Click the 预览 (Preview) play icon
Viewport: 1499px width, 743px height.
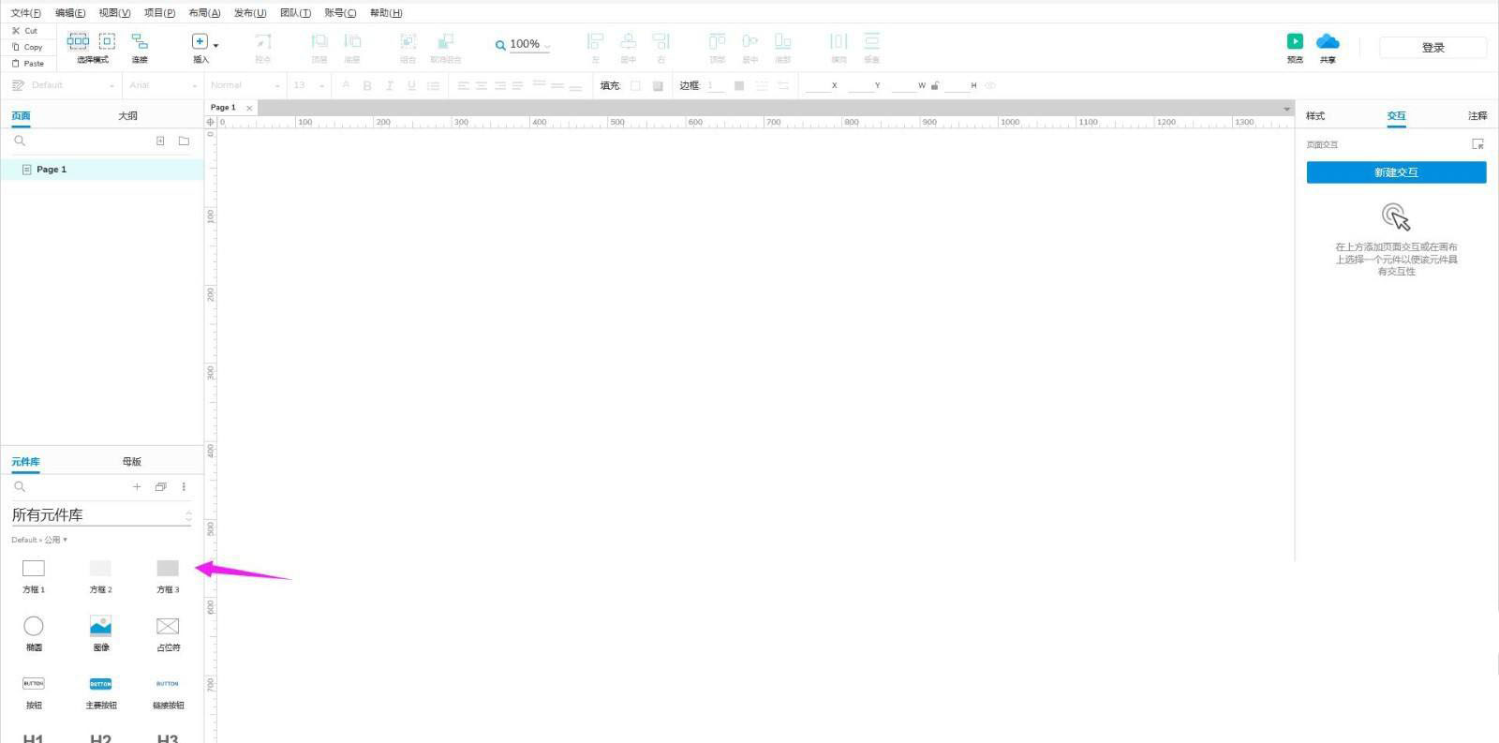(x=1295, y=41)
